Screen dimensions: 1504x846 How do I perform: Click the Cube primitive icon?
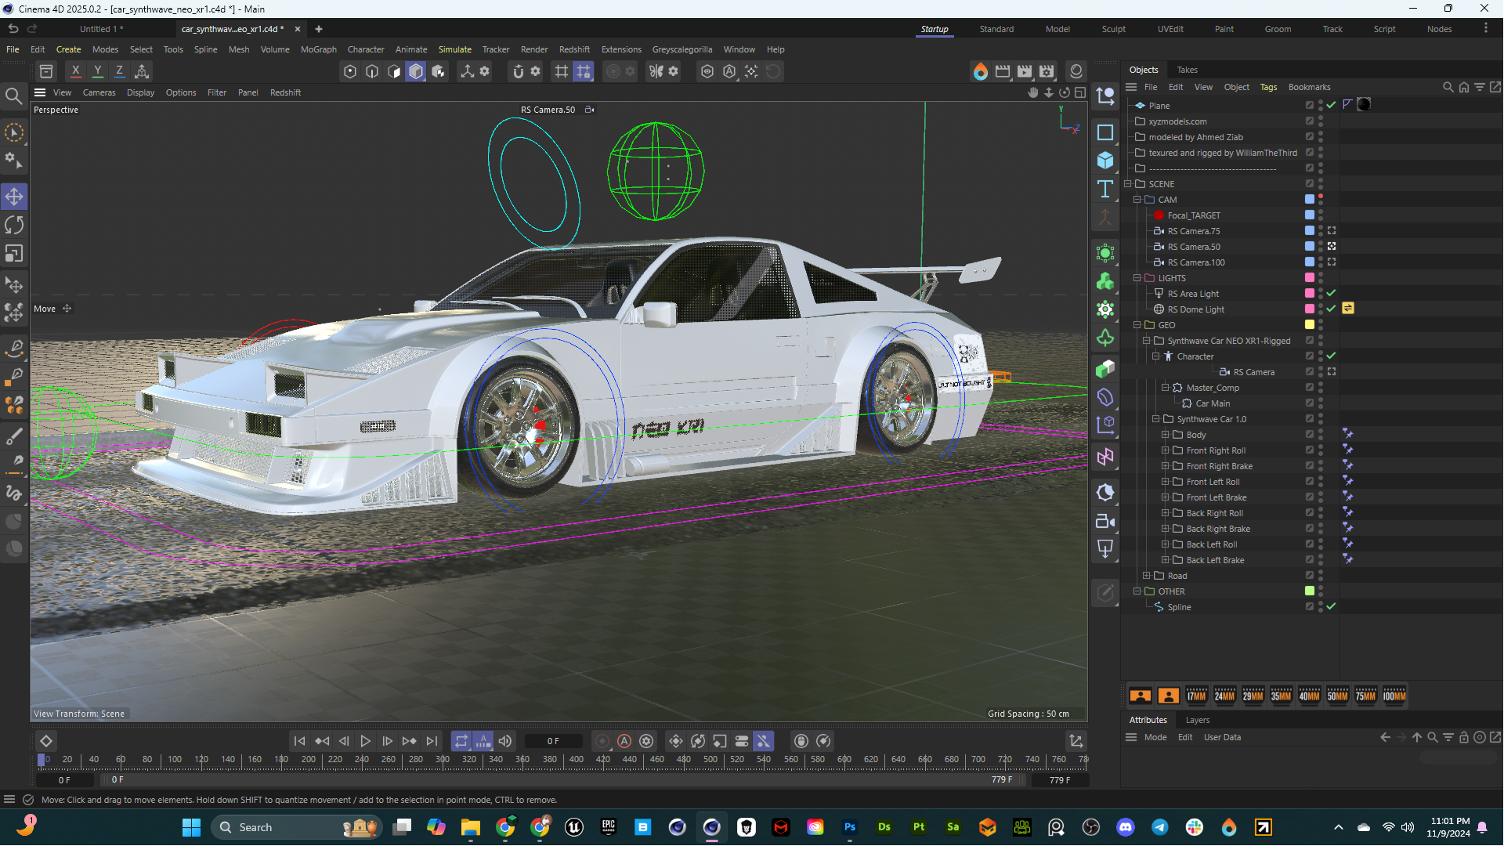pos(1105,161)
